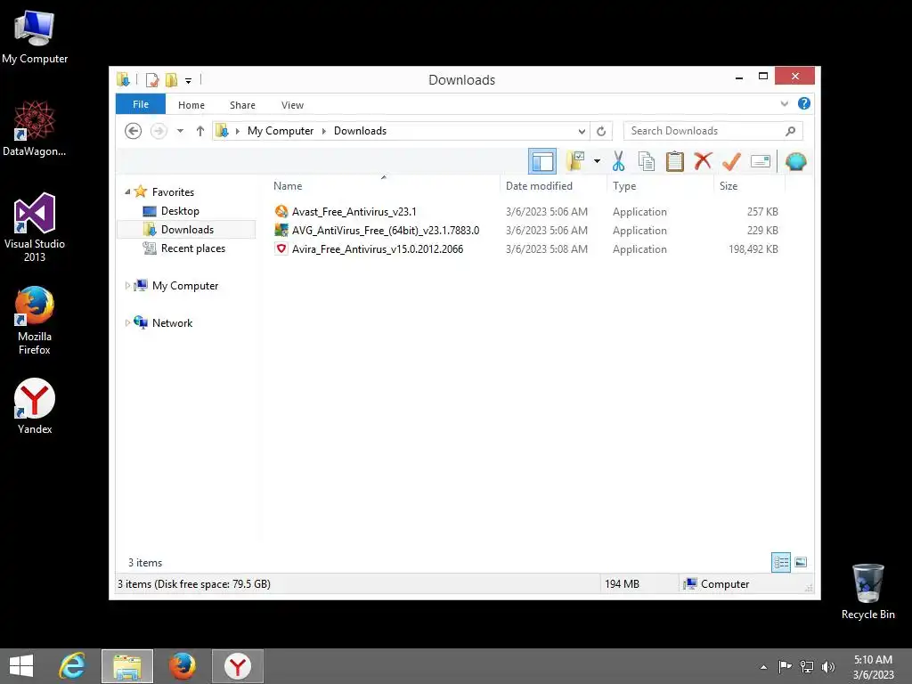912x684 pixels.
Task: Open the Home ribbon tab
Action: [191, 105]
